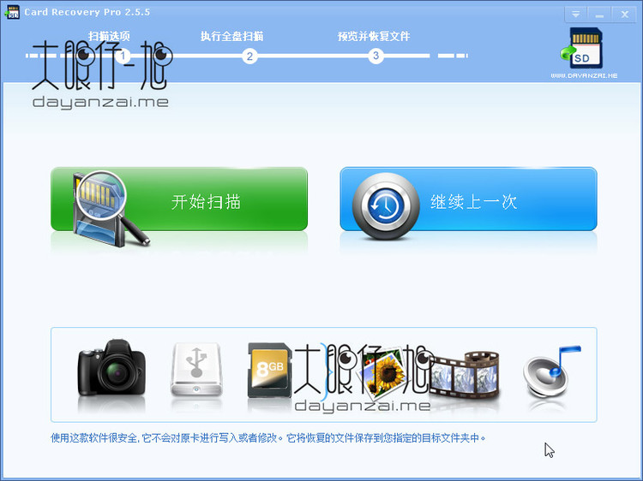The height and width of the screenshot is (481, 643).
Task: Click the green 开始扫描 start scan button
Action: click(179, 199)
